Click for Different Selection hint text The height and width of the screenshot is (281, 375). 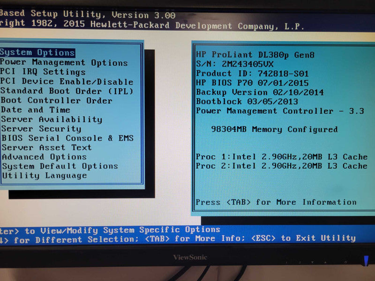pyautogui.click(x=76, y=240)
